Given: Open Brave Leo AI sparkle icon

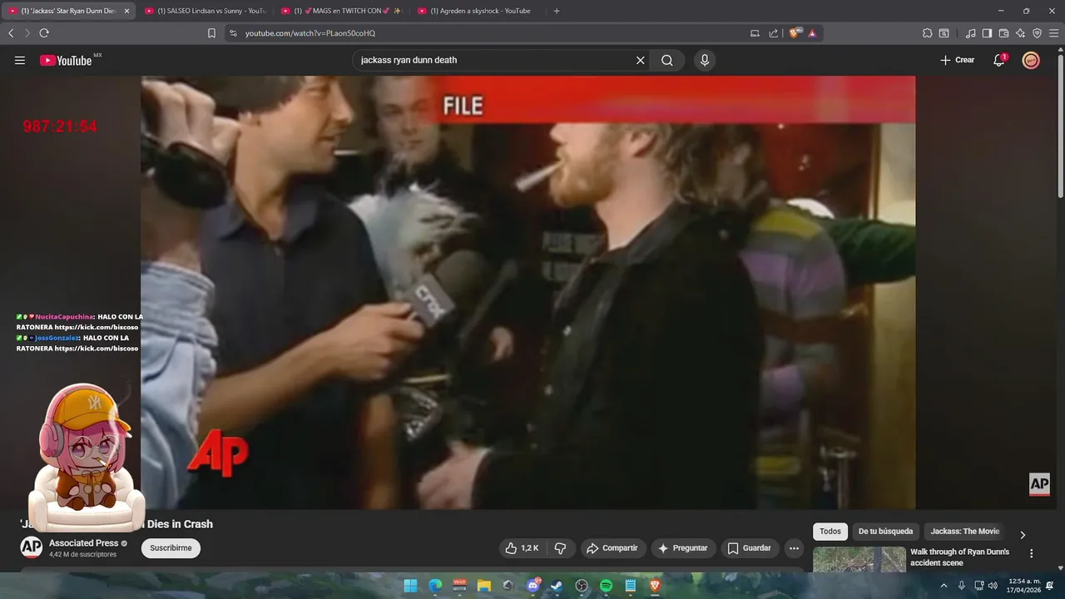Looking at the screenshot, I should pyautogui.click(x=1020, y=33).
